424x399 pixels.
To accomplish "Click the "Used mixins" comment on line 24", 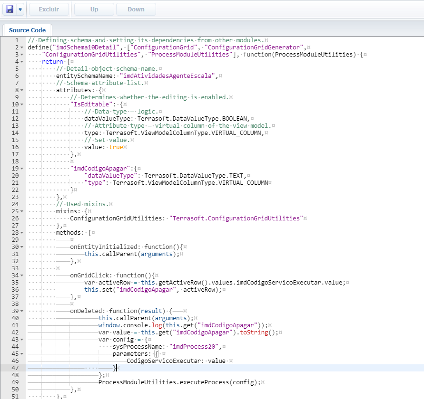I will [82, 204].
